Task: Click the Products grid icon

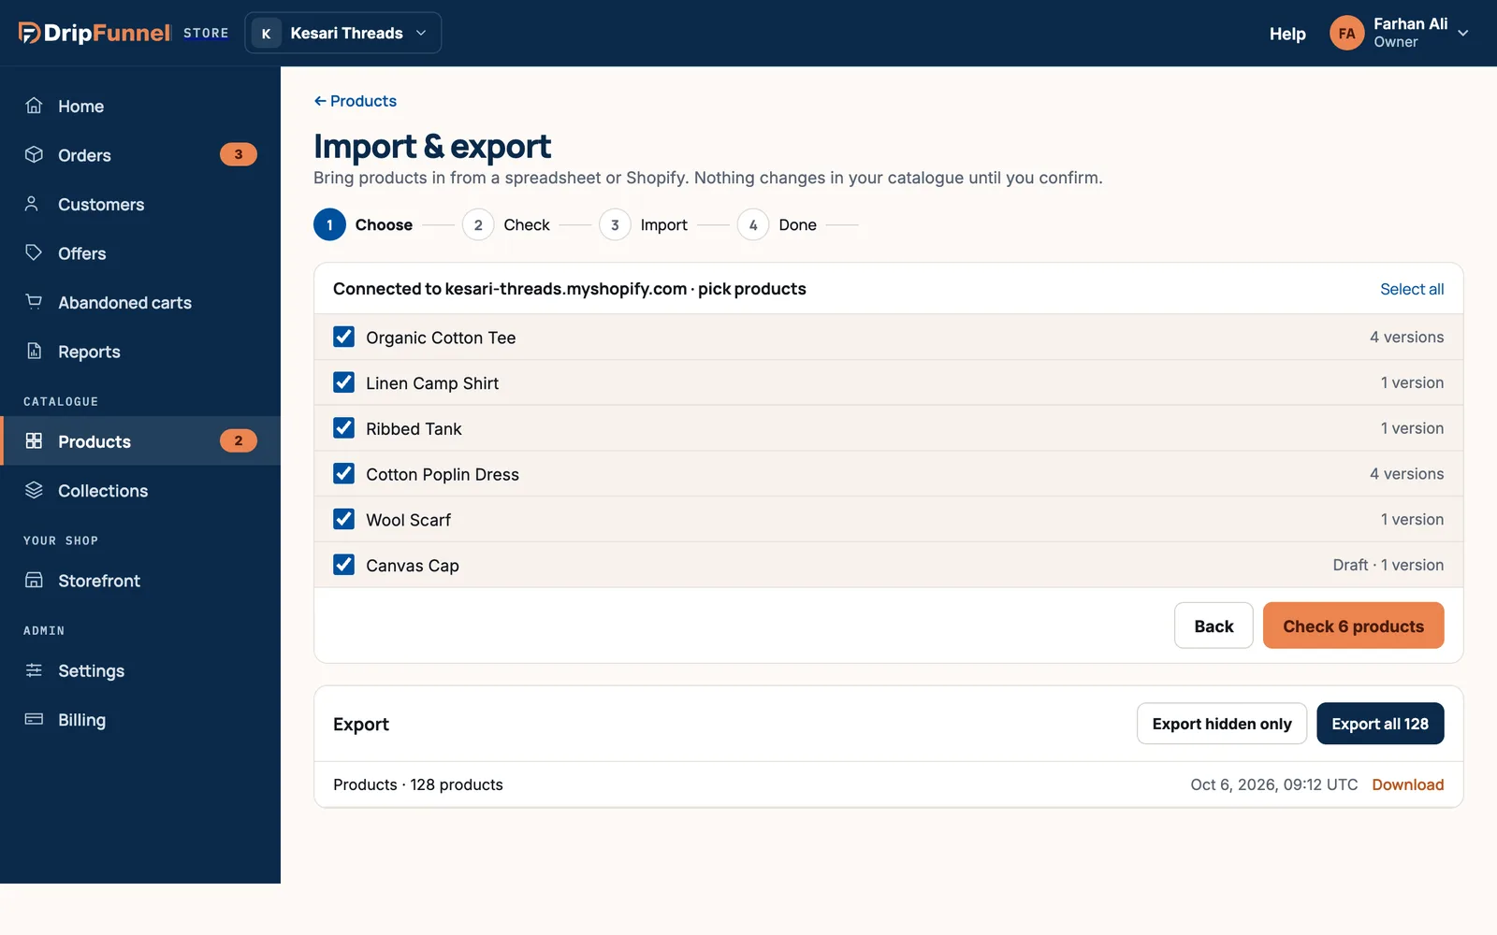Action: 34,440
